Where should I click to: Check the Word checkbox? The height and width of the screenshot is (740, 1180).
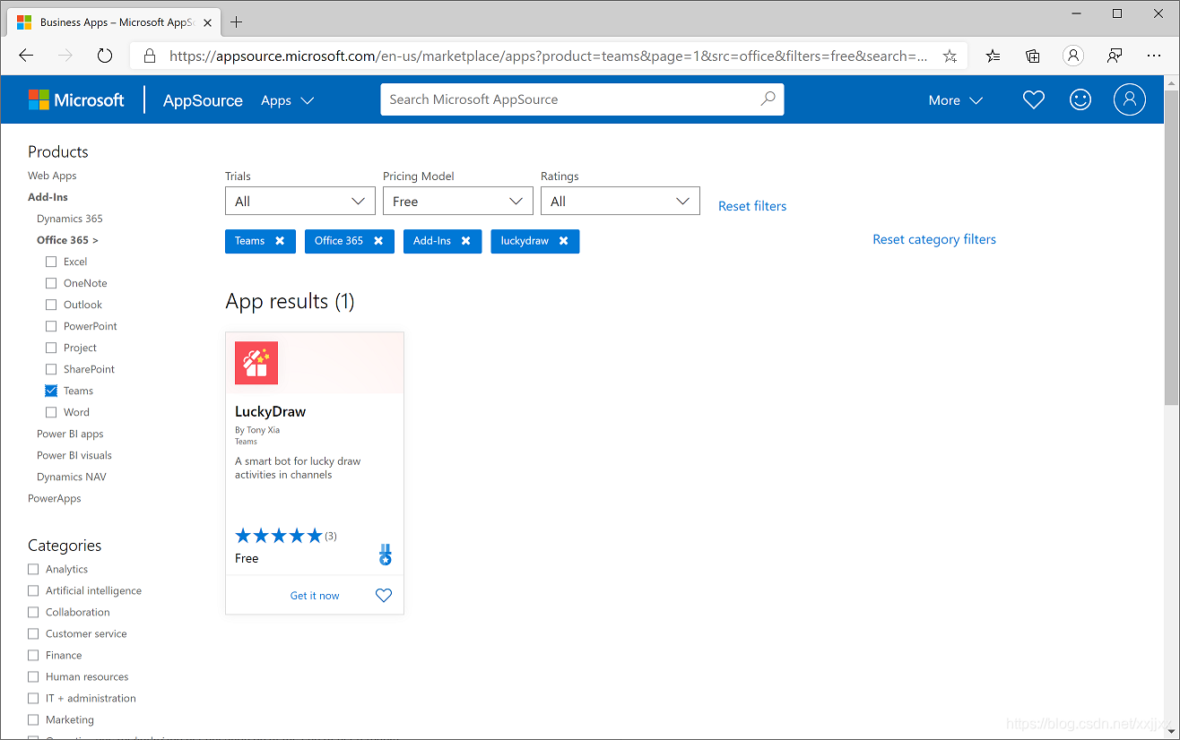pyautogui.click(x=51, y=412)
